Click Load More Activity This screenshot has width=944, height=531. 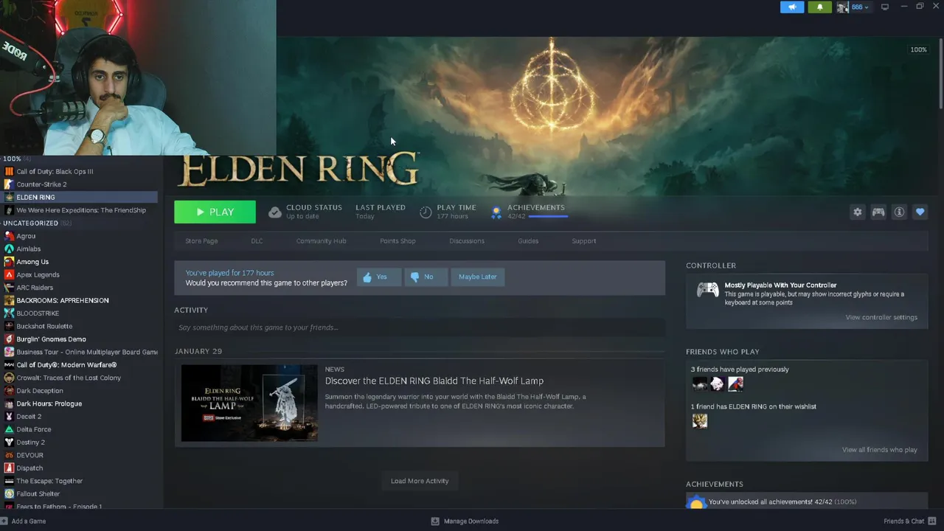point(420,481)
